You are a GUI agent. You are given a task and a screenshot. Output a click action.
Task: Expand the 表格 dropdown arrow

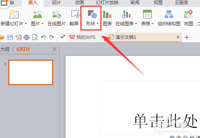click(x=152, y=24)
